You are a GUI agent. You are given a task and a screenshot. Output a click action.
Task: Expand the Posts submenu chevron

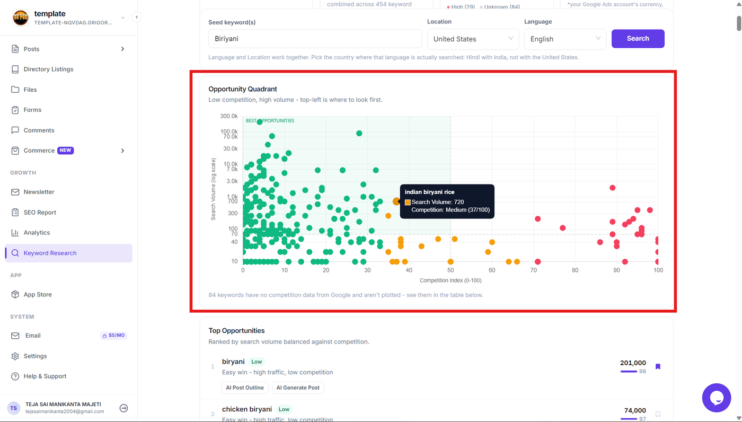(122, 49)
